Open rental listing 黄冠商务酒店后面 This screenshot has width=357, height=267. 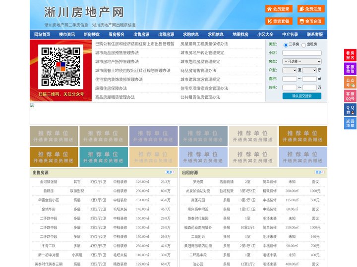tap(198, 246)
